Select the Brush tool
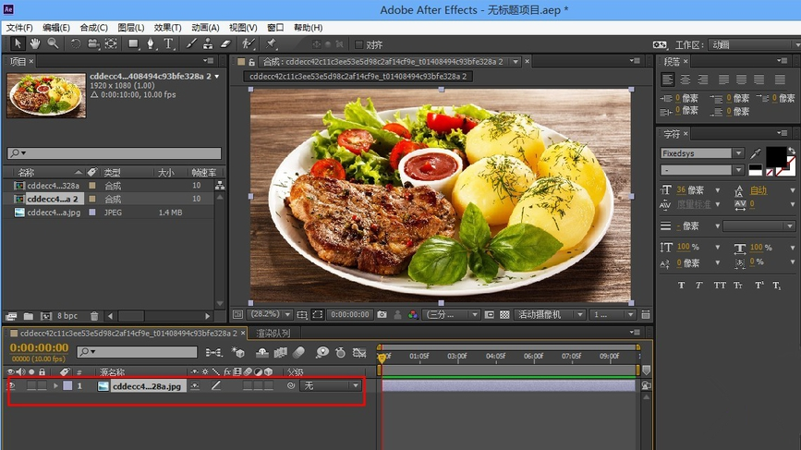Screen dimensions: 801x450 (192, 43)
